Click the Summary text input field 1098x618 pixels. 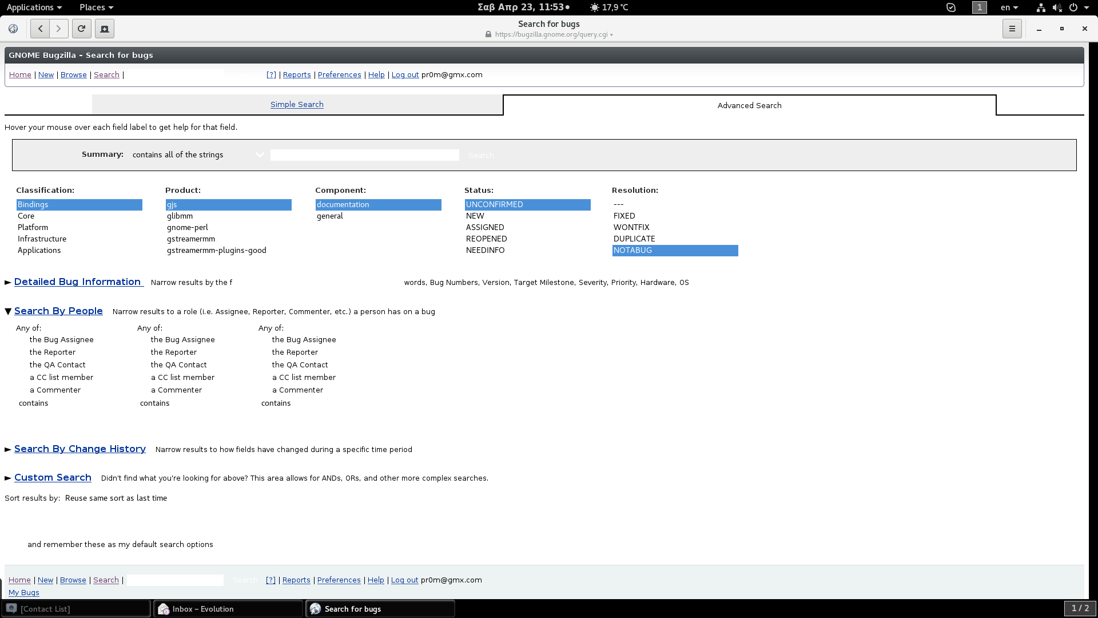point(365,155)
